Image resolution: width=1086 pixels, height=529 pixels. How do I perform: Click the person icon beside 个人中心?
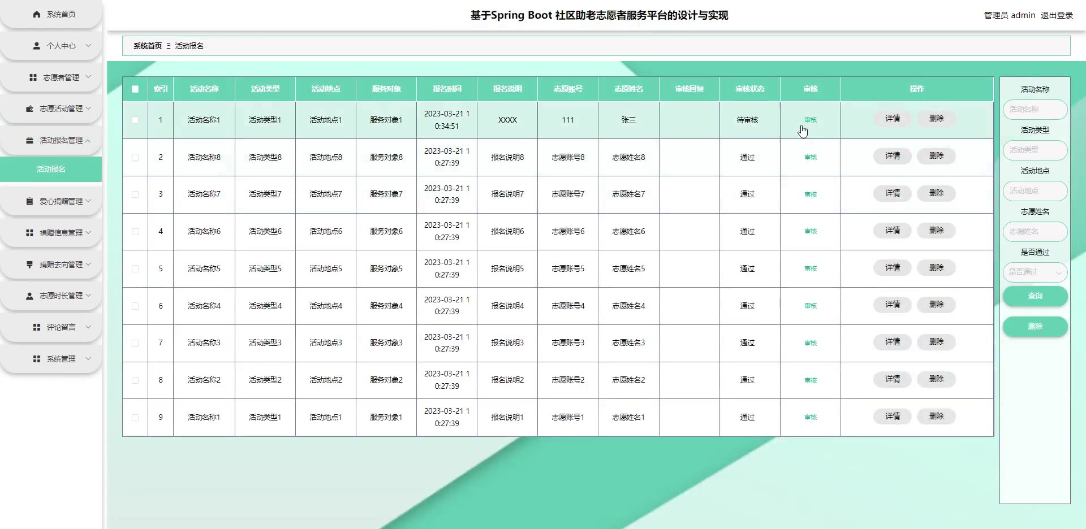37,46
